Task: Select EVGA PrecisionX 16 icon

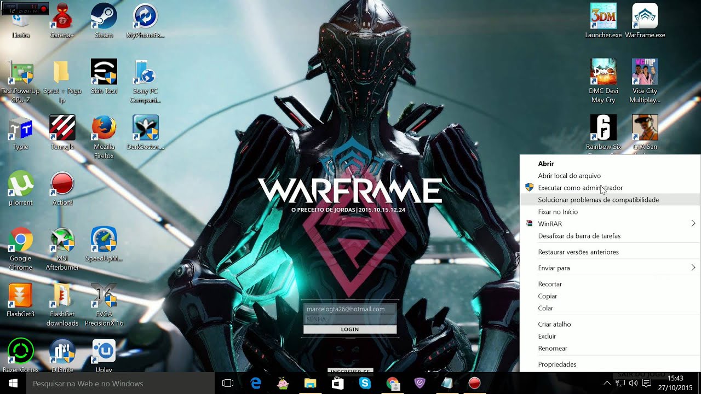Action: (104, 304)
